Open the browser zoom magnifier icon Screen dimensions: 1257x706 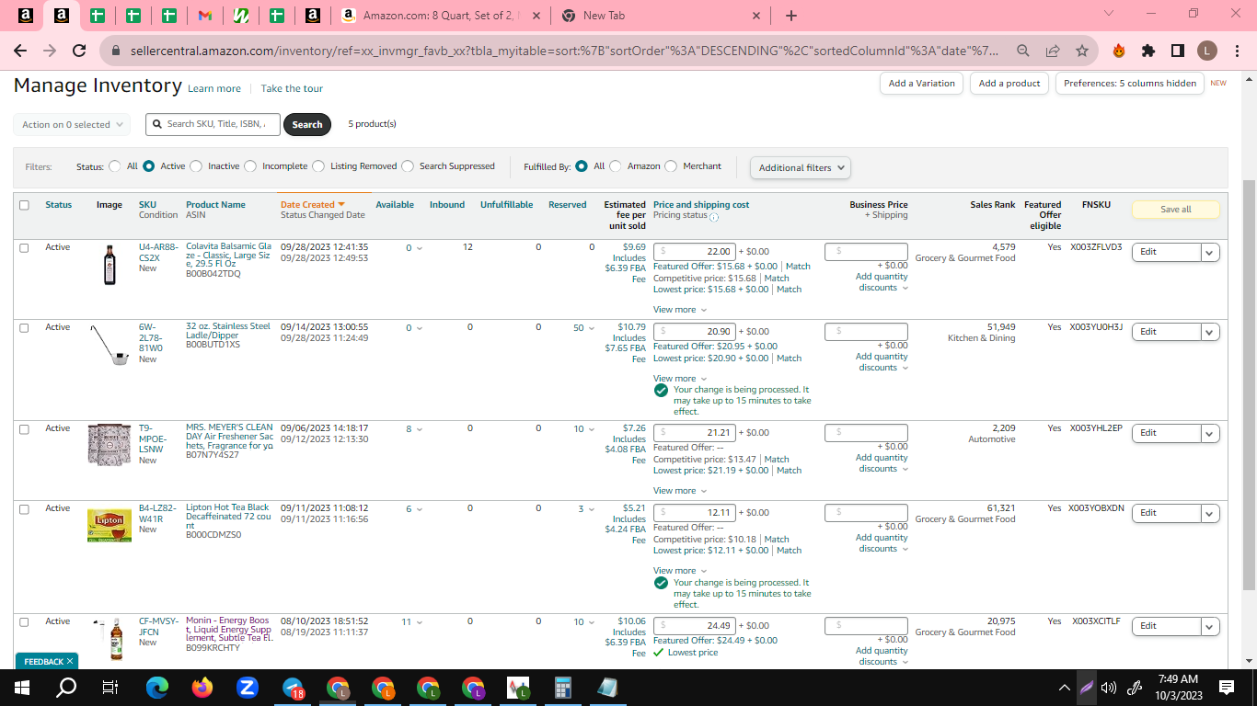(x=1023, y=51)
